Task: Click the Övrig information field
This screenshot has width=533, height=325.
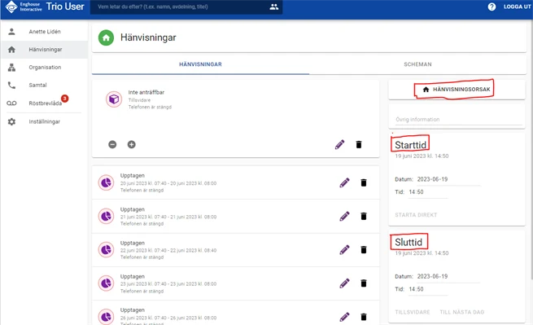Action: click(x=459, y=120)
